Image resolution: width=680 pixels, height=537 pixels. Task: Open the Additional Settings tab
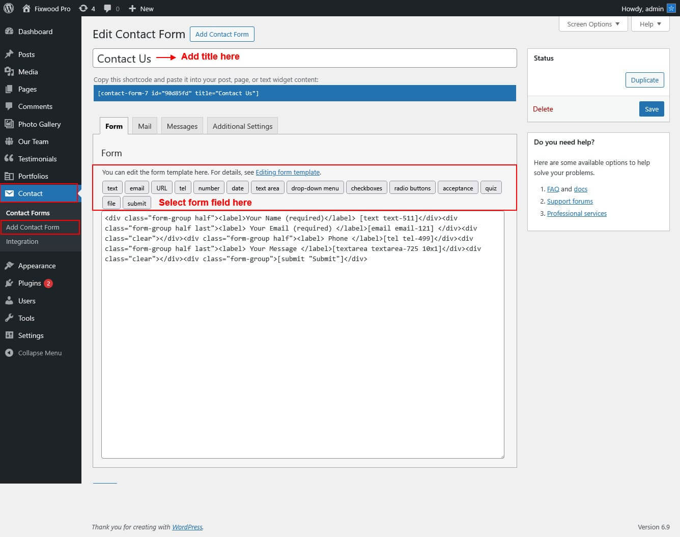coord(242,126)
